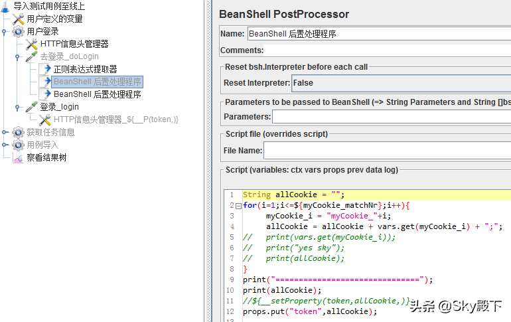Select the 用户登录 thread group

42,32
